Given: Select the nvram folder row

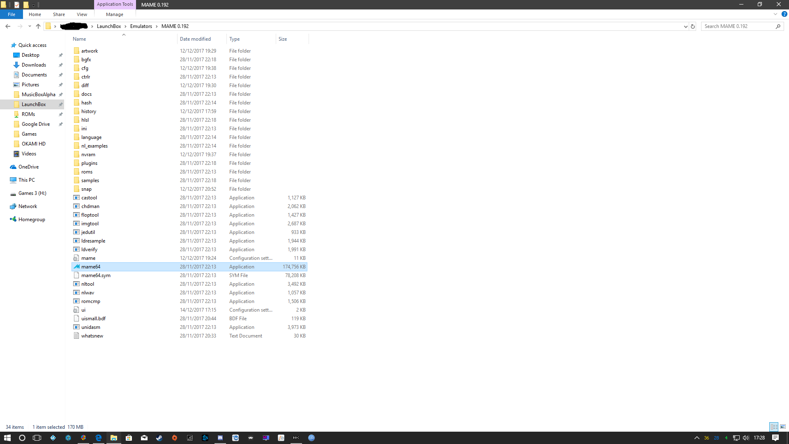Looking at the screenshot, I should click(x=189, y=155).
